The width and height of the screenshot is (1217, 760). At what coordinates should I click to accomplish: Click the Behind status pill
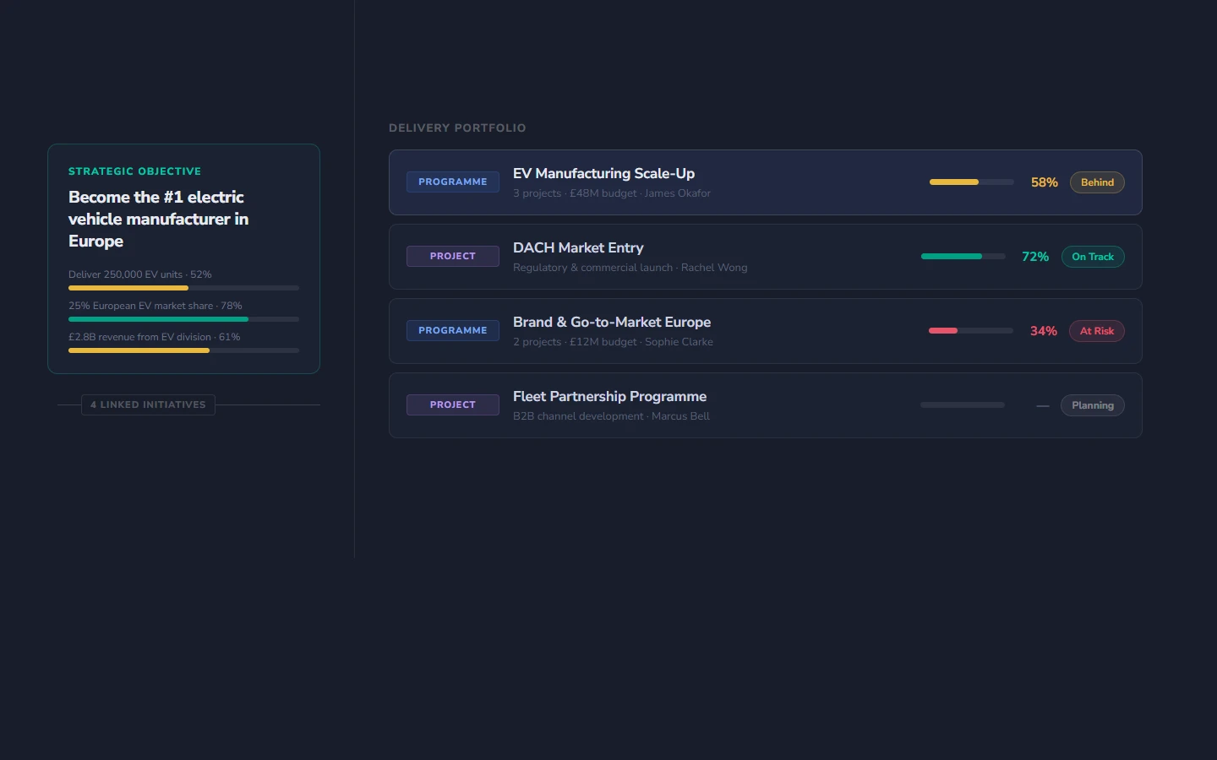(x=1097, y=182)
